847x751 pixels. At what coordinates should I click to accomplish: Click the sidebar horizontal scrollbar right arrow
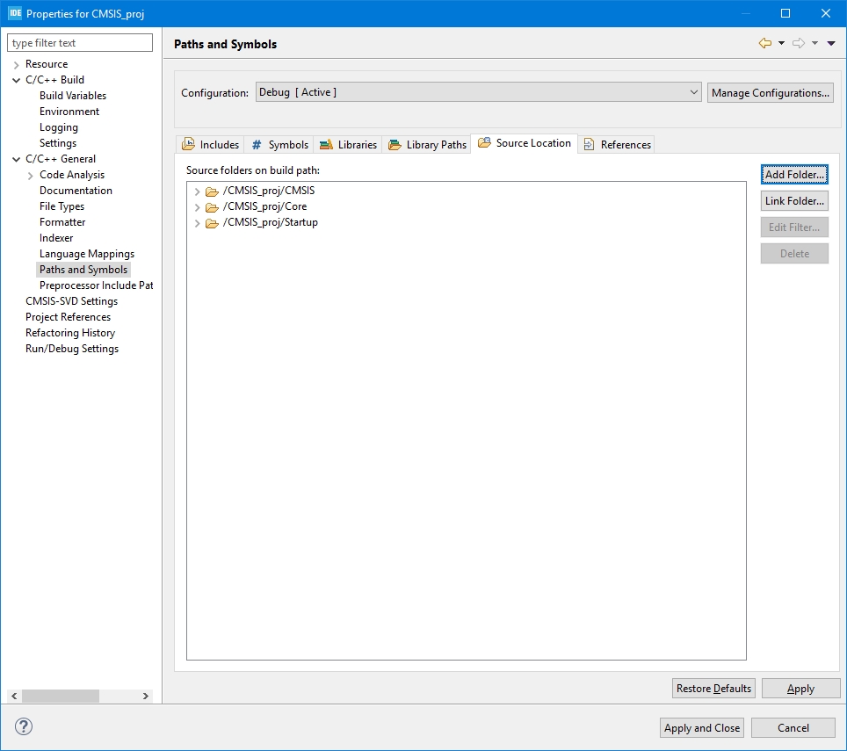point(146,696)
